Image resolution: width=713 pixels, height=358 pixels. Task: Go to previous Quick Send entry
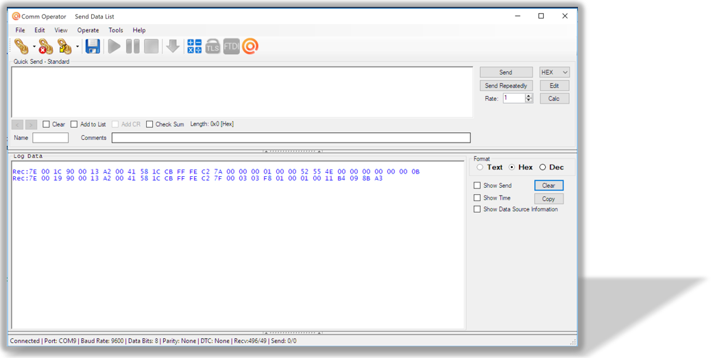click(17, 124)
